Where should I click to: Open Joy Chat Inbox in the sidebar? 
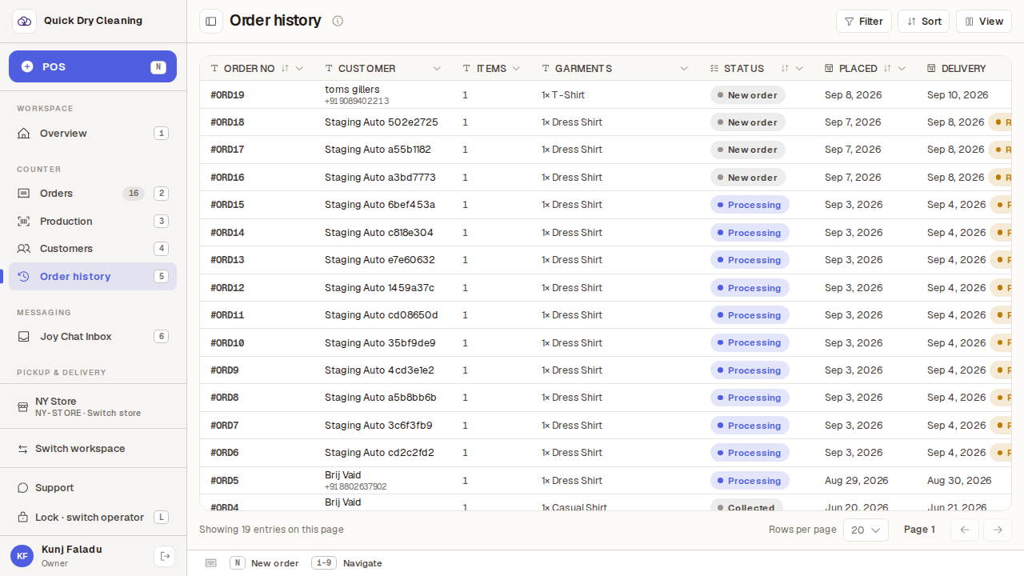pyautogui.click(x=93, y=337)
